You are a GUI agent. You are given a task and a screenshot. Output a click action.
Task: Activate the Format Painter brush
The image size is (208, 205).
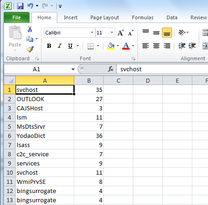point(30,49)
